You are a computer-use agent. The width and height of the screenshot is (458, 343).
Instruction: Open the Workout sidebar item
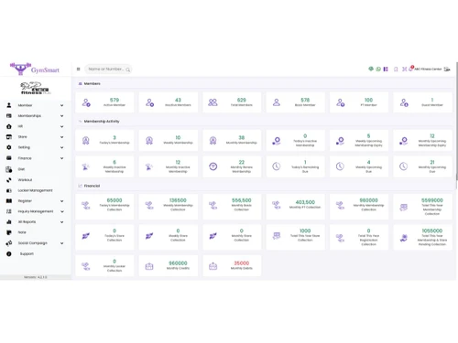(x=35, y=180)
